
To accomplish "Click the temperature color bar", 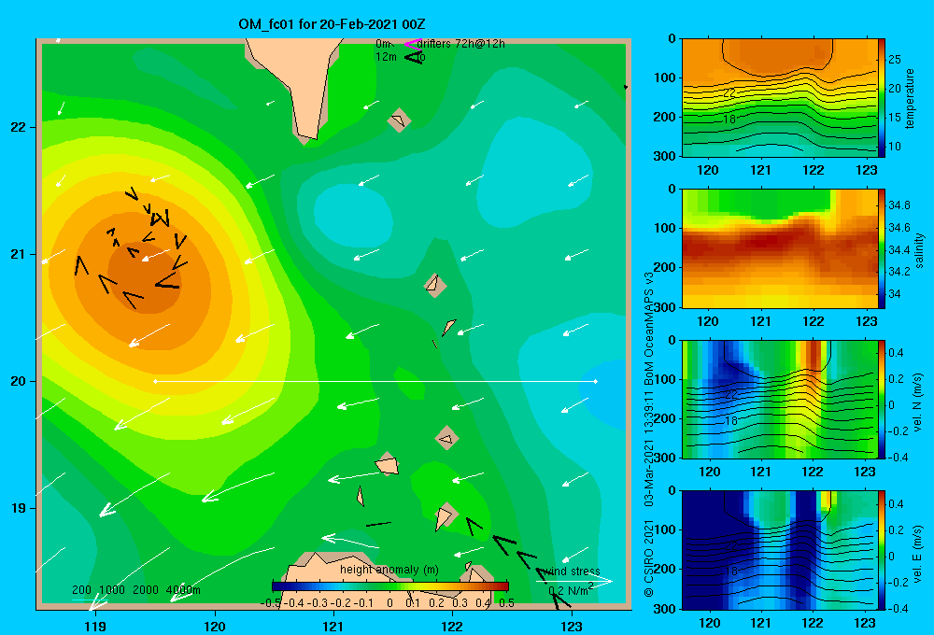I will 881,98.
